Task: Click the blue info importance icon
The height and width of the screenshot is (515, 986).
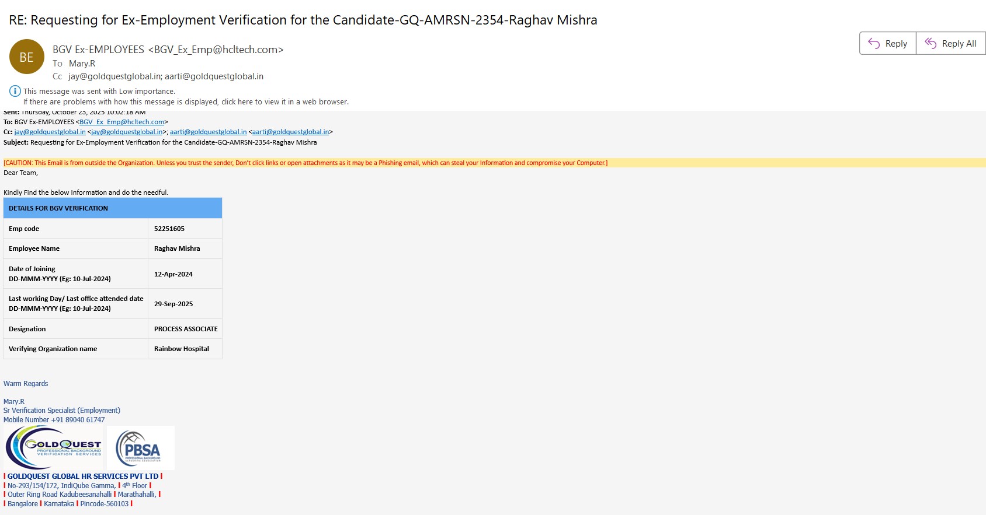Action: click(x=15, y=91)
